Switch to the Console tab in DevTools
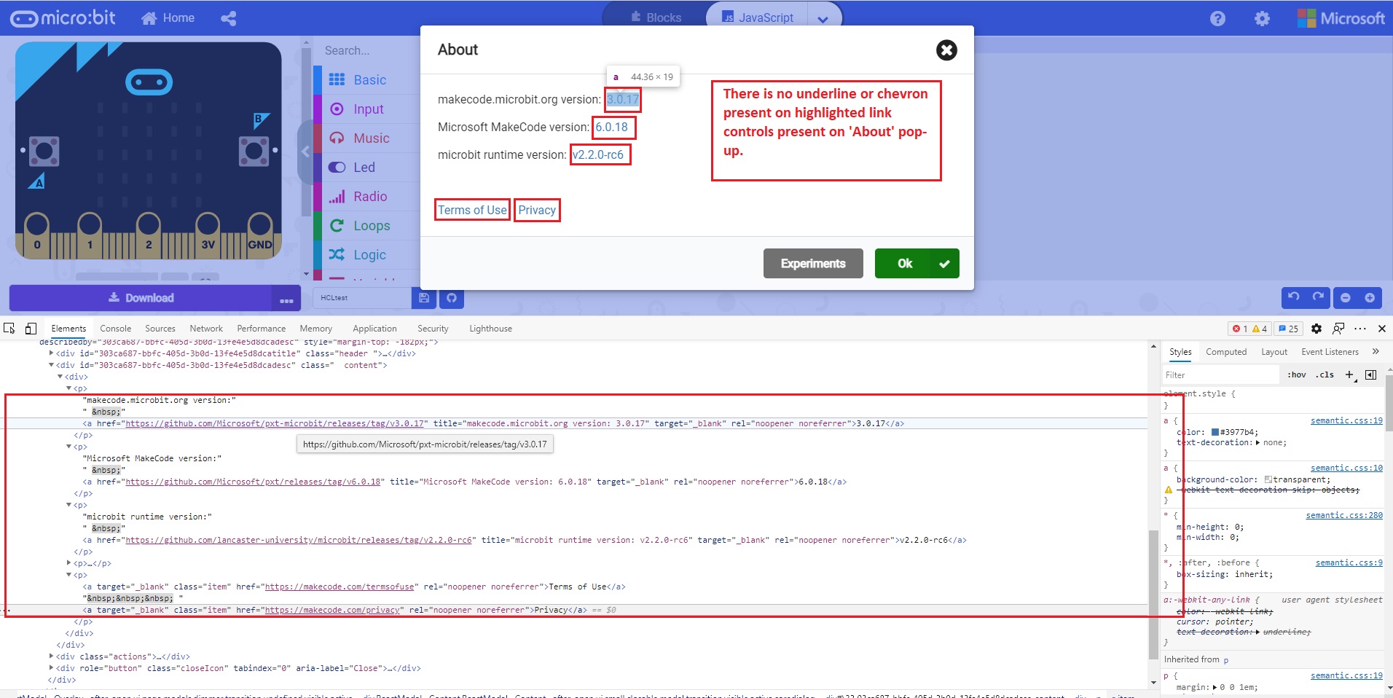Image resolution: width=1393 pixels, height=698 pixels. pos(115,329)
